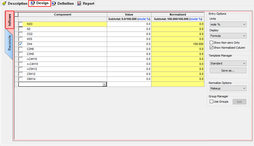Uncheck the CH4 component checkbox

(x=21, y=44)
